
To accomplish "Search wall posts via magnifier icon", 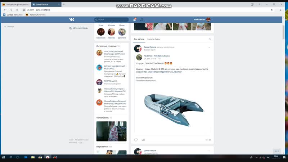I will (210, 39).
